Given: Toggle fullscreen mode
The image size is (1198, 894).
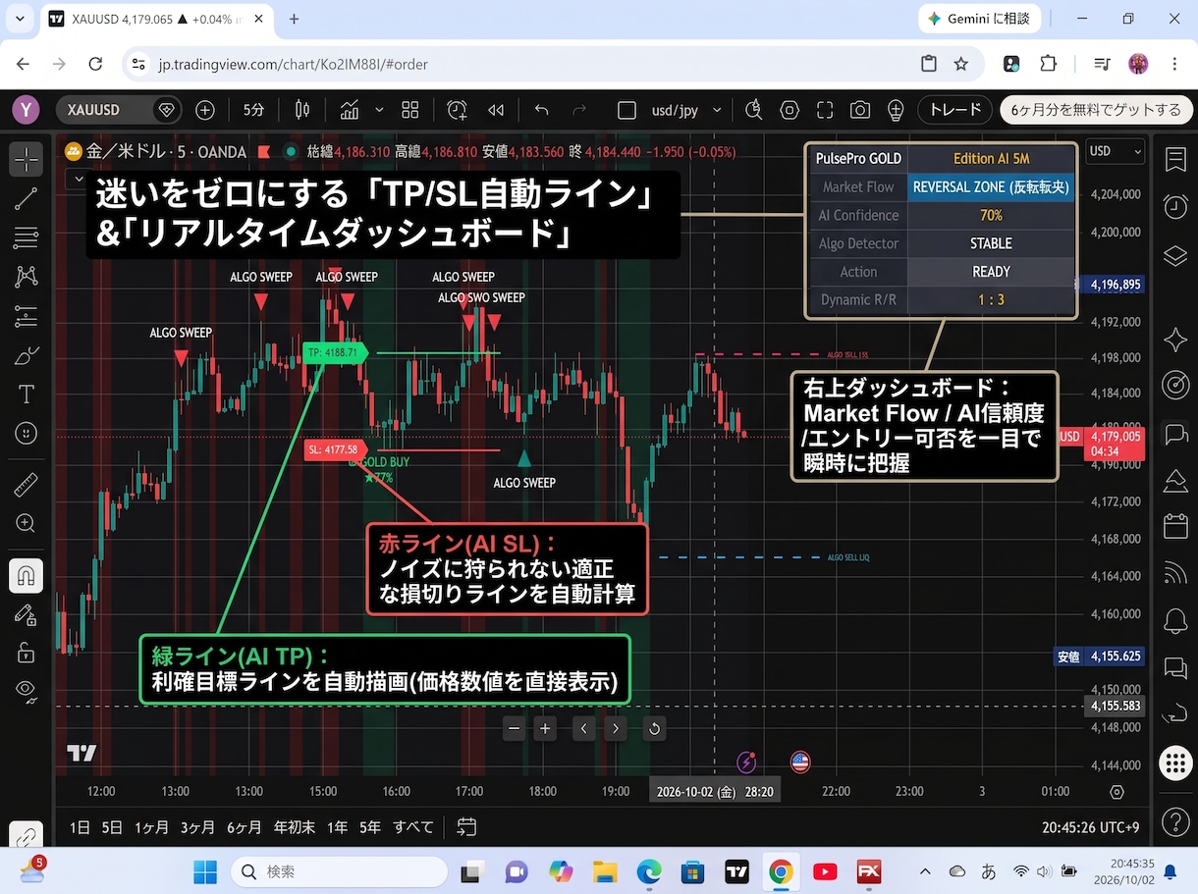Looking at the screenshot, I should pos(825,111).
